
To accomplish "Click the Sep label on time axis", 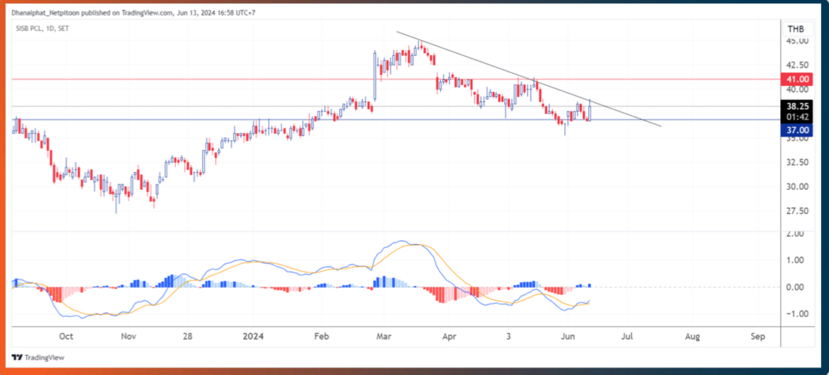I will pyautogui.click(x=758, y=337).
